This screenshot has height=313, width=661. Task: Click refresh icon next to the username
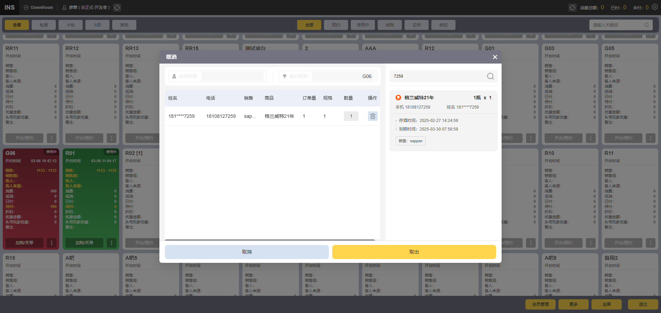[x=117, y=7]
